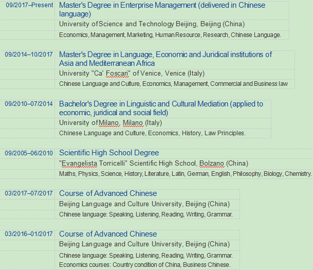Click the Maths, Physics, Science subjects line
313x270 pixels.
click(185, 174)
